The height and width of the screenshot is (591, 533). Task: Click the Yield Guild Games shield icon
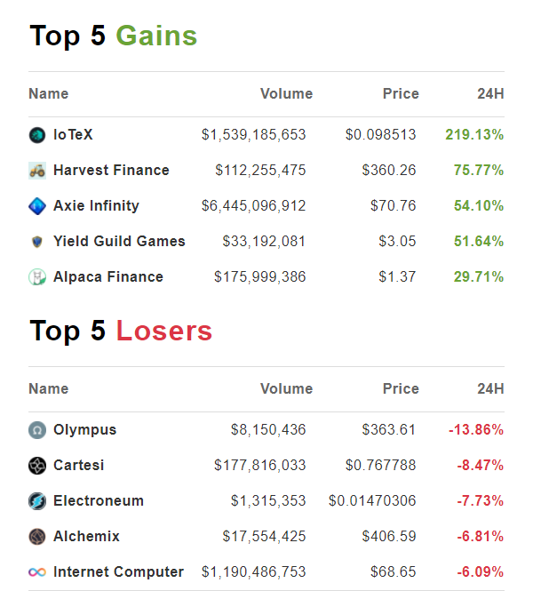[36, 242]
